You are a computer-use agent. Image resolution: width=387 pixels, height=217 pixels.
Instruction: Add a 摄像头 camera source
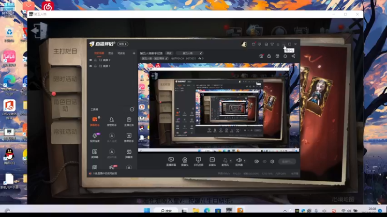[x=185, y=162]
